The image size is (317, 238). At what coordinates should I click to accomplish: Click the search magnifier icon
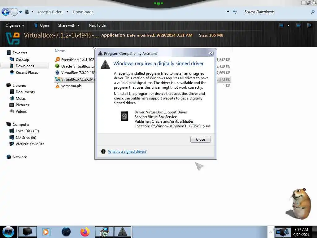313,12
